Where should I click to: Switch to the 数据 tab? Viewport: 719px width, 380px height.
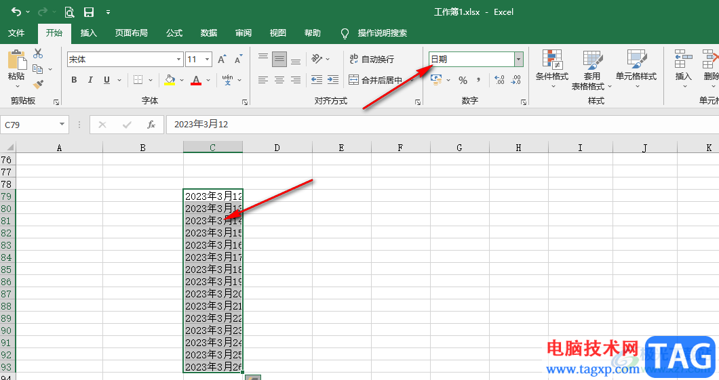tap(209, 33)
